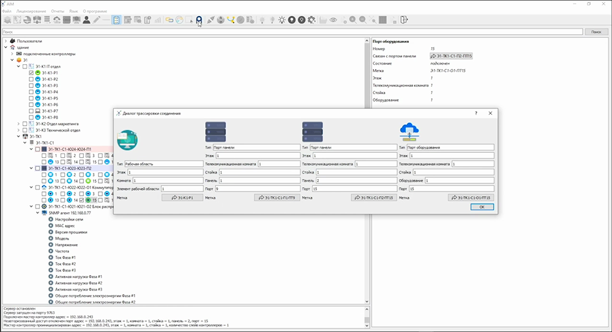Click the lit lightbulb toolbar icon
This screenshot has height=332, width=612.
282,20
